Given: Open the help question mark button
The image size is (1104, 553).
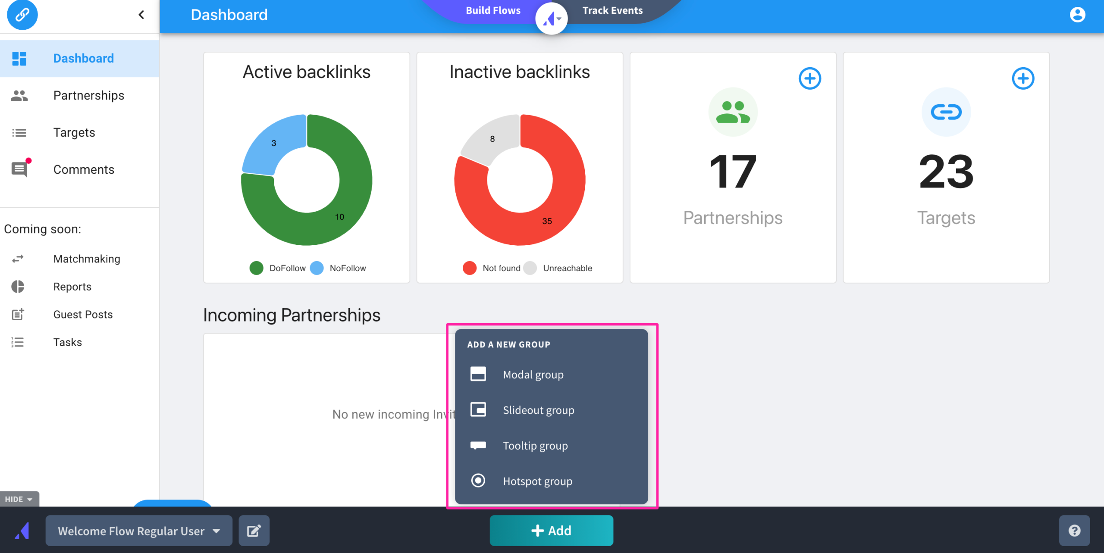Looking at the screenshot, I should pyautogui.click(x=1074, y=531).
